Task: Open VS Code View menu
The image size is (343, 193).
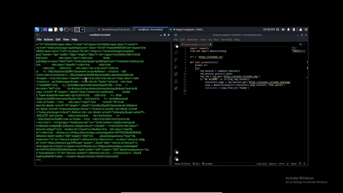Action: click(x=203, y=40)
